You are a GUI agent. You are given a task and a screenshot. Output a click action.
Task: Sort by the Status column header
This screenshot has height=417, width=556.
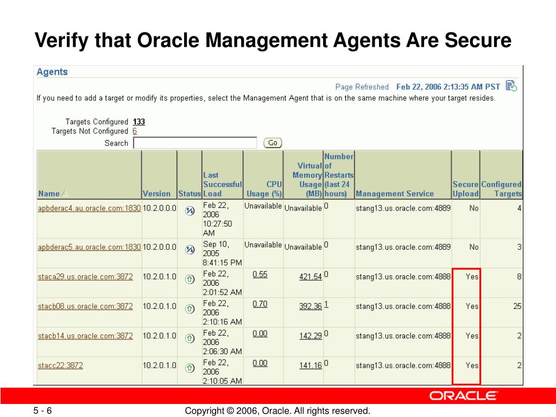point(189,194)
